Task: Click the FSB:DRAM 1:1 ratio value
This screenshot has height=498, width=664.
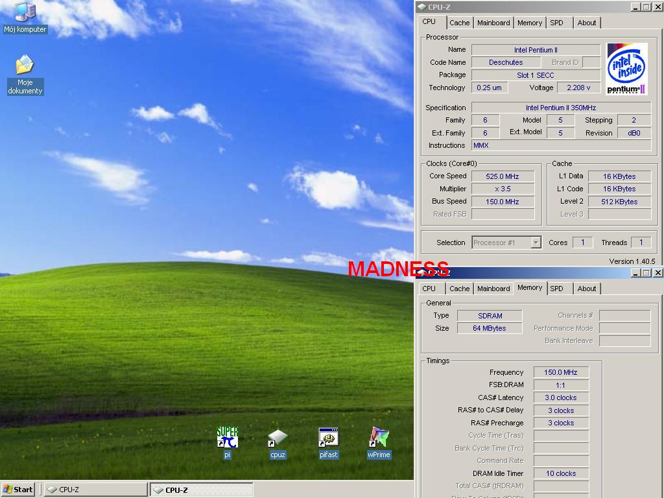Action: [561, 385]
